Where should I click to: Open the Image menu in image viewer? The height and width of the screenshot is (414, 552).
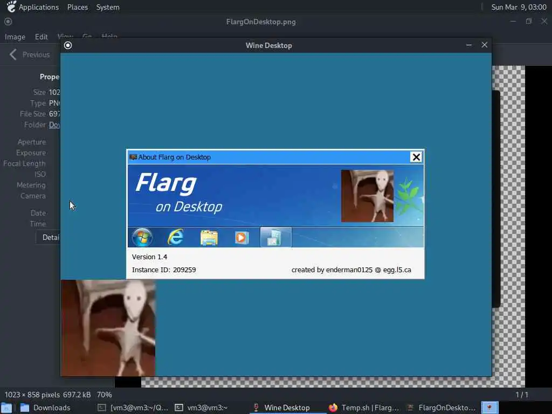pyautogui.click(x=15, y=37)
